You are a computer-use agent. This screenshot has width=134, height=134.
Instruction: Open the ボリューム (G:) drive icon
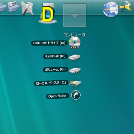coord(75,70)
